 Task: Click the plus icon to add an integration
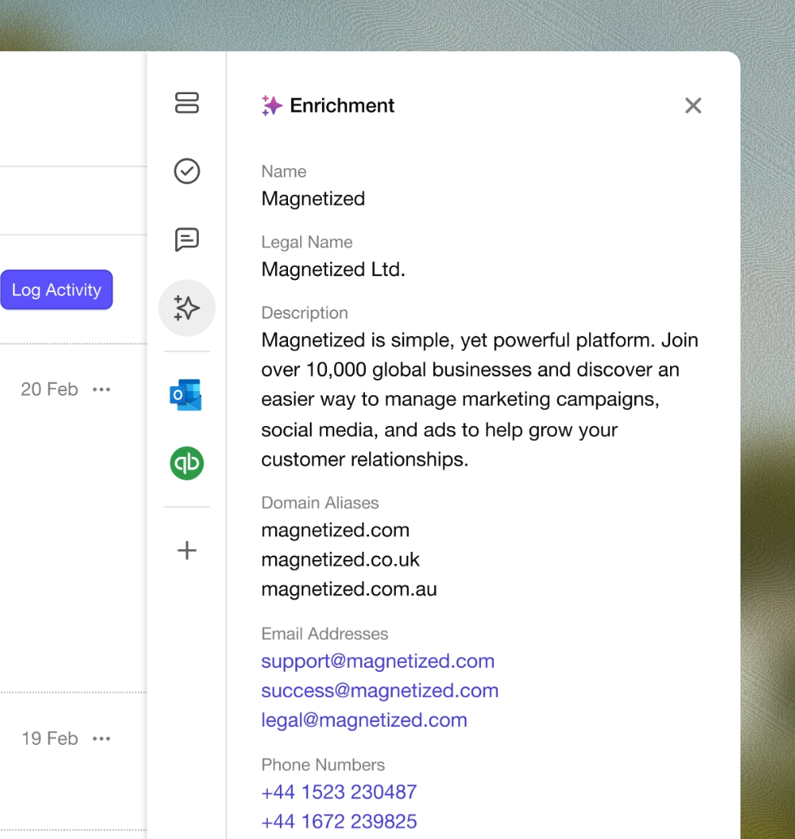(x=187, y=550)
